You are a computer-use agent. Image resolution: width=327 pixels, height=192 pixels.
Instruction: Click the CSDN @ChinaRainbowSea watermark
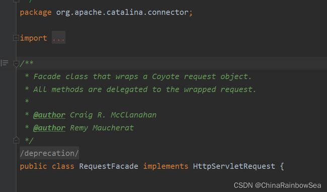pyautogui.click(x=277, y=185)
